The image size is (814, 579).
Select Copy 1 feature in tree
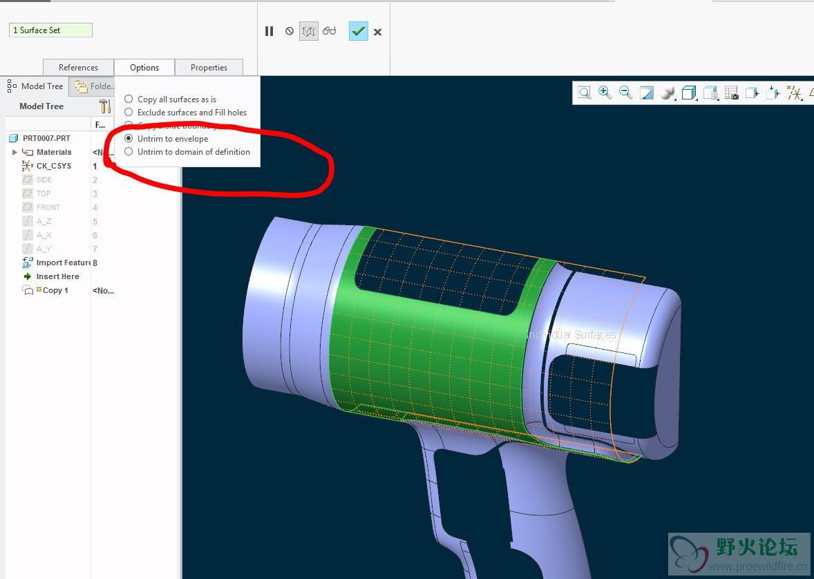click(55, 290)
